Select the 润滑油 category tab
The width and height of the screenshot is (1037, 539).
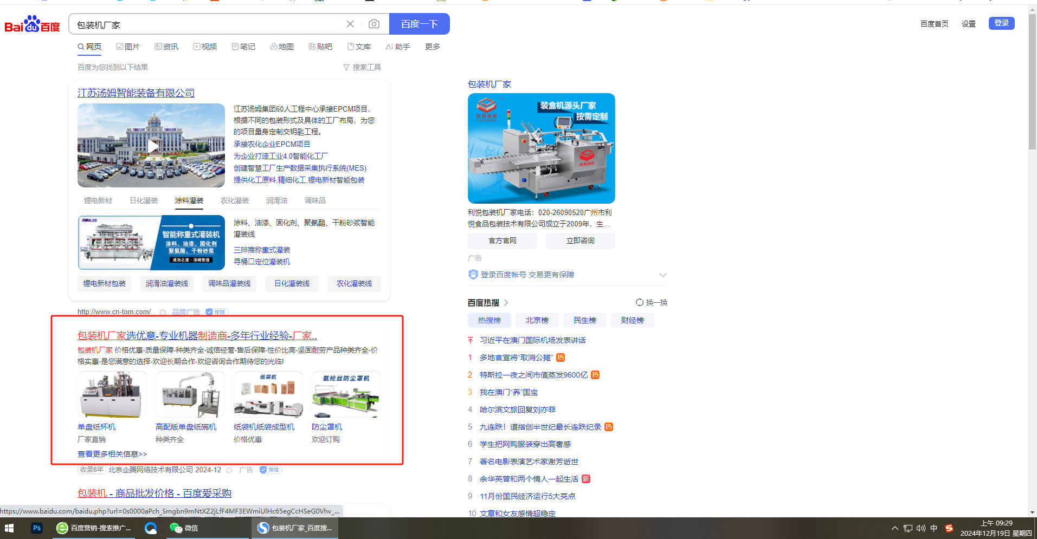pos(276,200)
